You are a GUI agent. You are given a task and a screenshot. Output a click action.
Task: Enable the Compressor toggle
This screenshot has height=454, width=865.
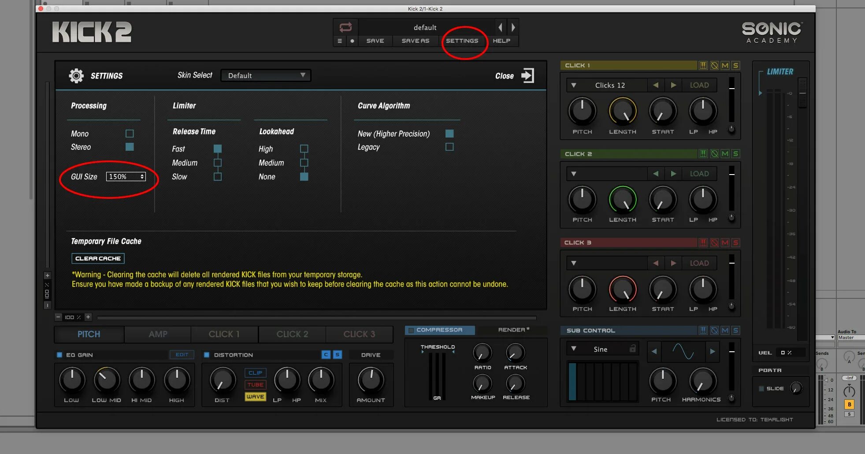pos(411,330)
